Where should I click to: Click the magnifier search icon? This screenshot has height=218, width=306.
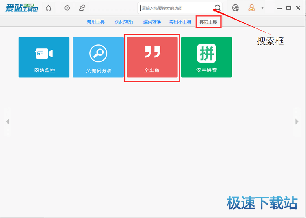[x=217, y=8]
